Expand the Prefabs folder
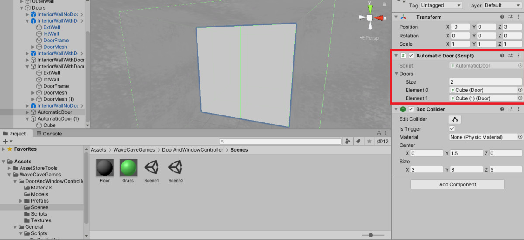The height and width of the screenshot is (240, 524). (x=21, y=201)
